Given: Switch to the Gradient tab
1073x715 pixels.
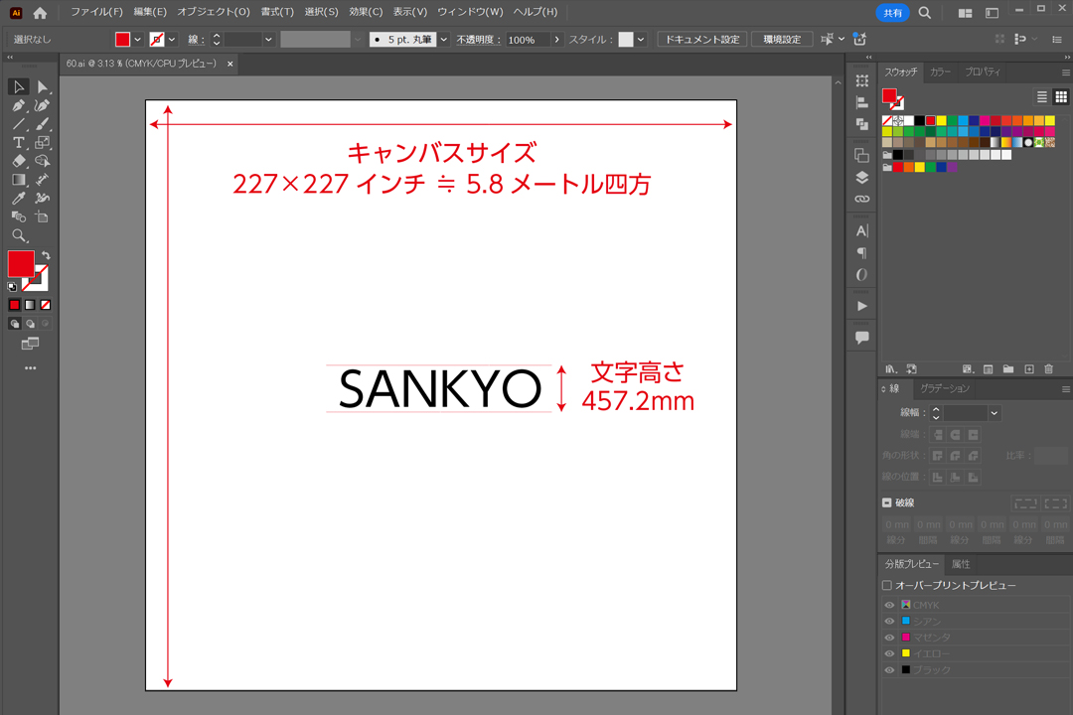Looking at the screenshot, I should [x=945, y=388].
